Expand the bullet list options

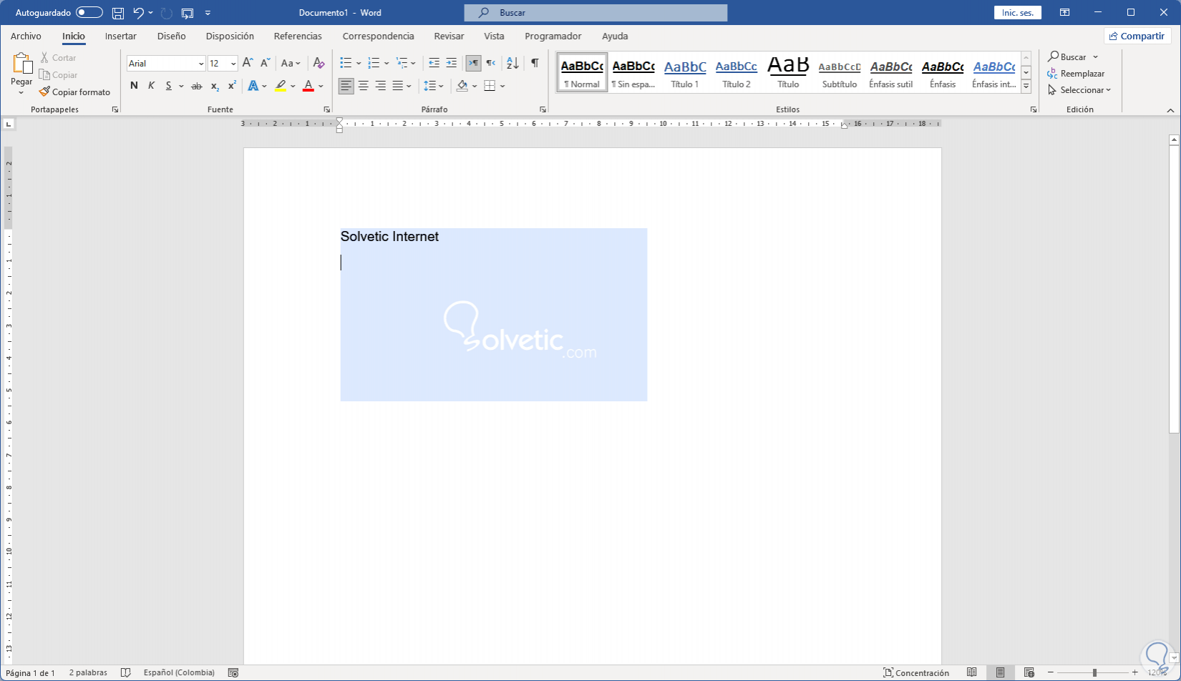[x=359, y=64]
